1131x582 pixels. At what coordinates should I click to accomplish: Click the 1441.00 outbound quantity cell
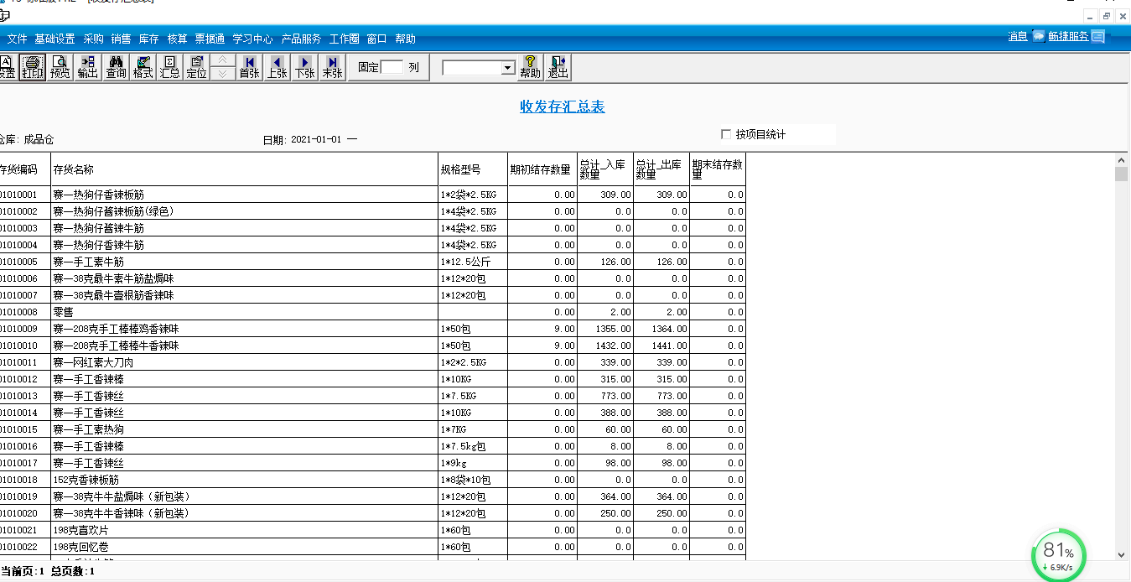661,346
